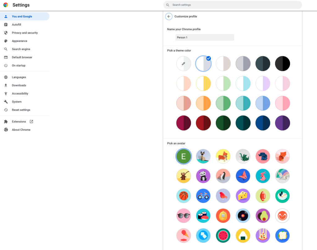The height and width of the screenshot is (250, 317).
Task: Open the Autofill settings section
Action: pyautogui.click(x=16, y=24)
